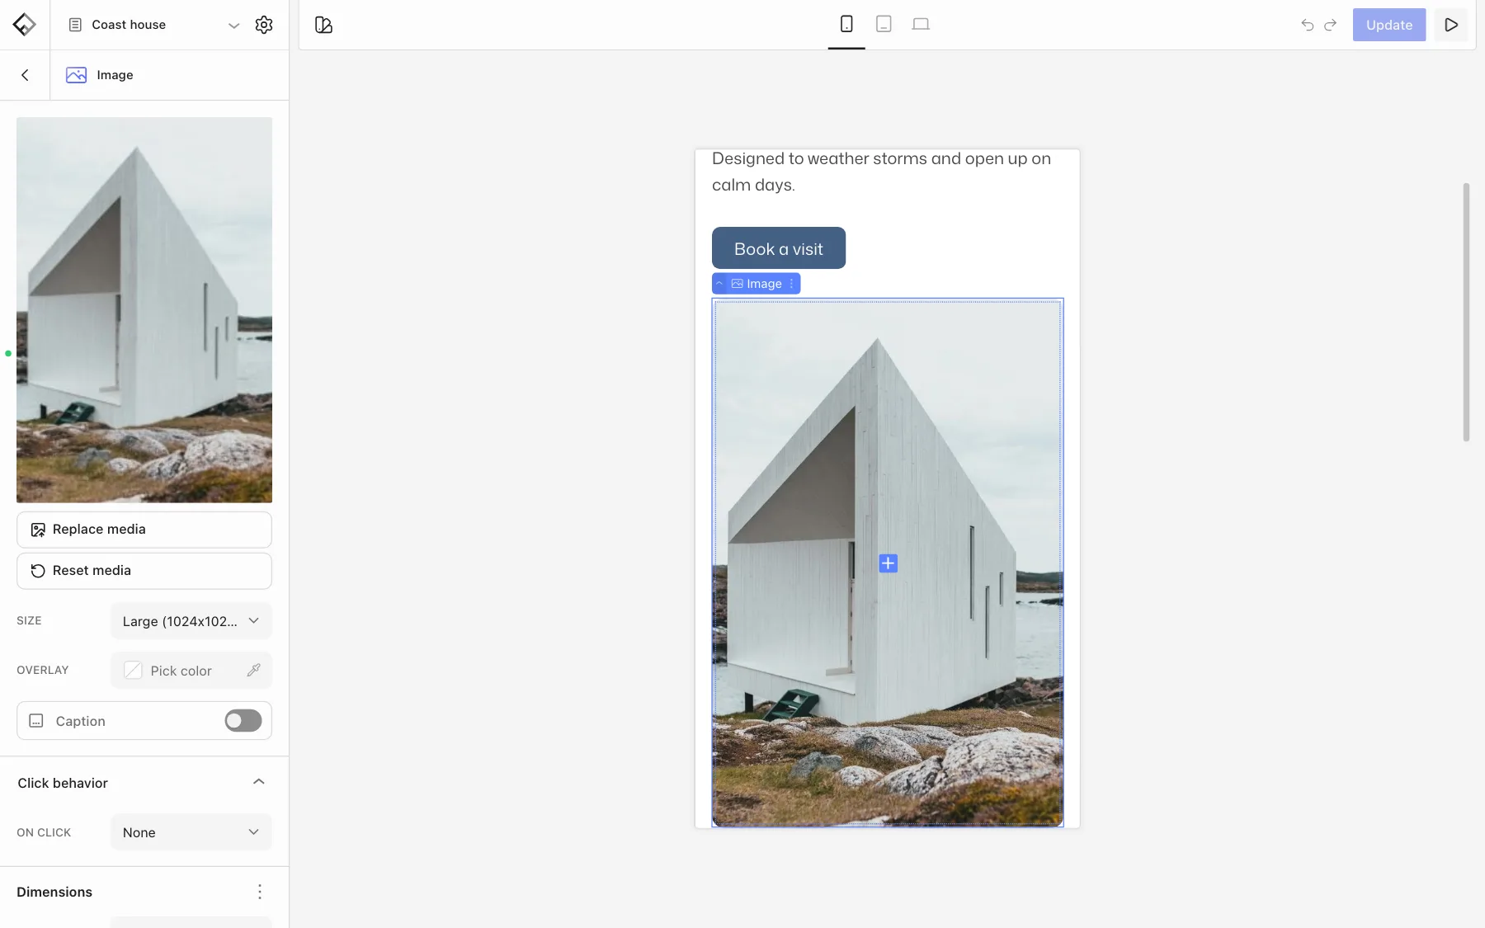Open Image block options dots
Viewport: 1485px width, 928px height.
pos(791,284)
